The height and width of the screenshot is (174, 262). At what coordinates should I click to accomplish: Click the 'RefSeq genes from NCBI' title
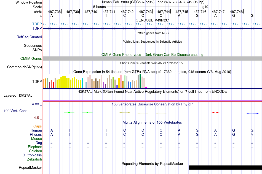152,33
